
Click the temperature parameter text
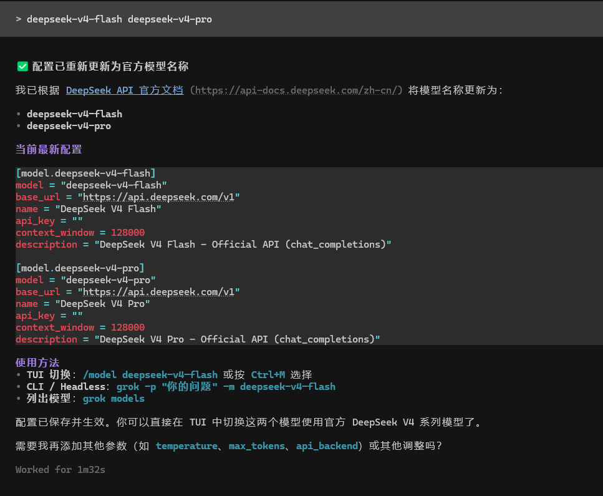click(186, 446)
